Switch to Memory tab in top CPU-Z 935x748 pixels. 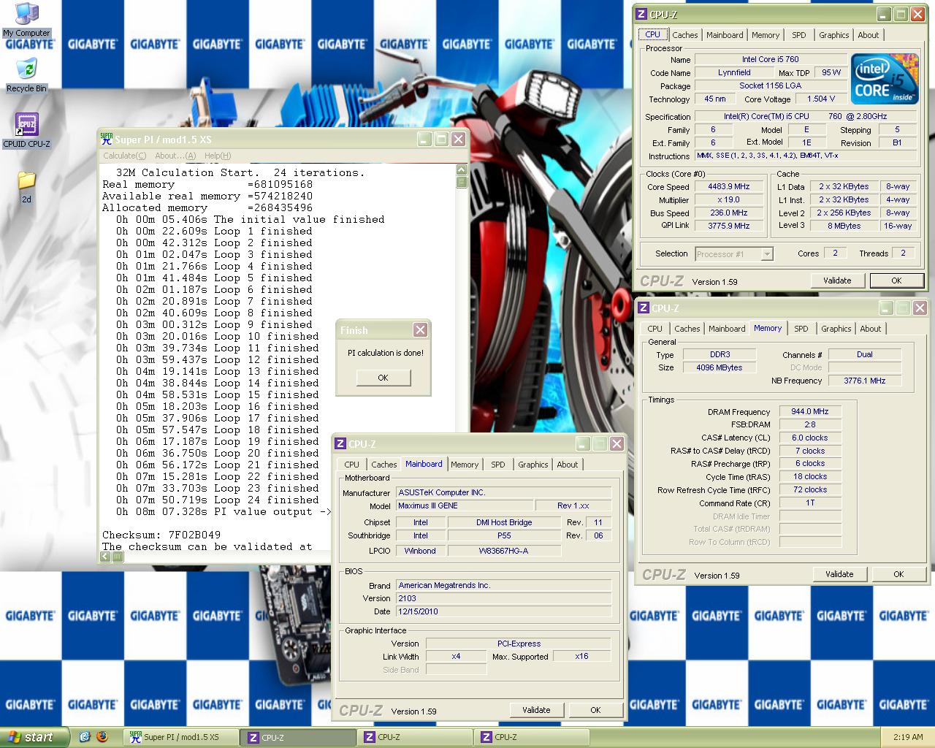[766, 35]
